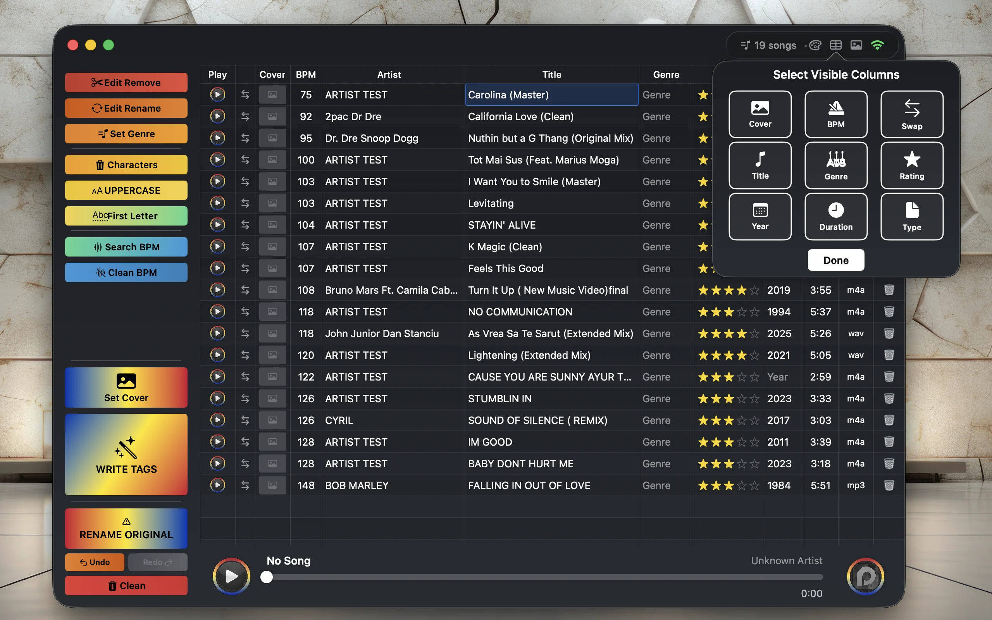Click swap arrows on BOB MARLEY row
Viewport: 992px width, 620px height.
pos(245,485)
